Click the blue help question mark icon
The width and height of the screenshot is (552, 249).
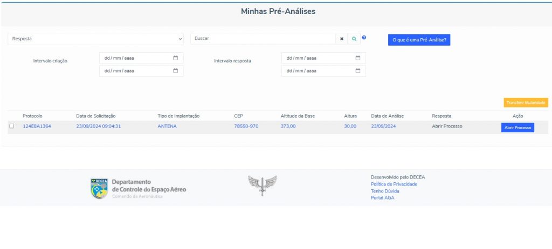tap(364, 38)
